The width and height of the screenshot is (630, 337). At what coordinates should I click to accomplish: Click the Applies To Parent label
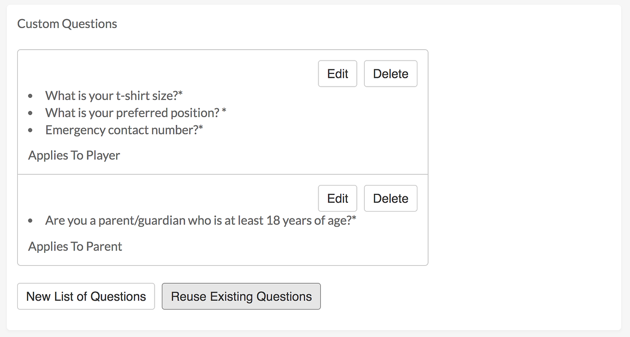tap(75, 246)
